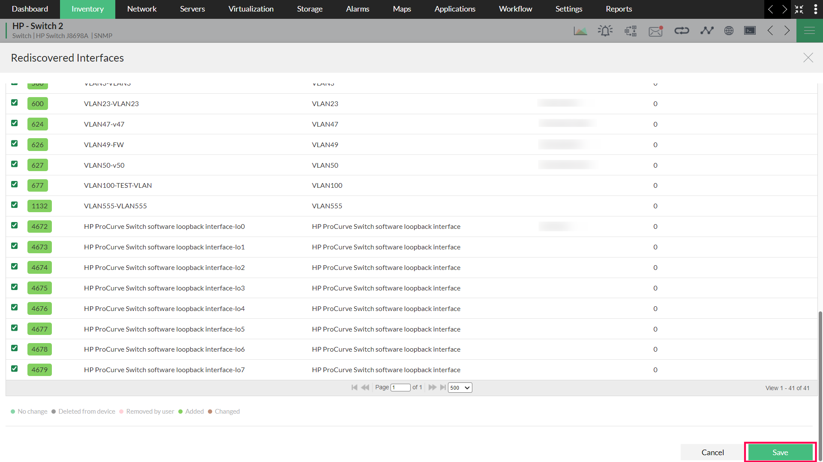The image size is (823, 462).
Task: Toggle checkbox for loopback interface-lo7
Action: tap(15, 369)
